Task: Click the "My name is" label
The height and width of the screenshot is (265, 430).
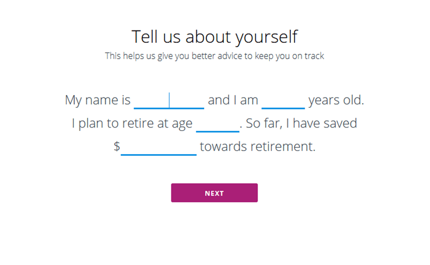Action: point(98,100)
